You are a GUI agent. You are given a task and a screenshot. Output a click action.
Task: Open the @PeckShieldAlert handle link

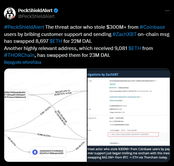coord(36,16)
